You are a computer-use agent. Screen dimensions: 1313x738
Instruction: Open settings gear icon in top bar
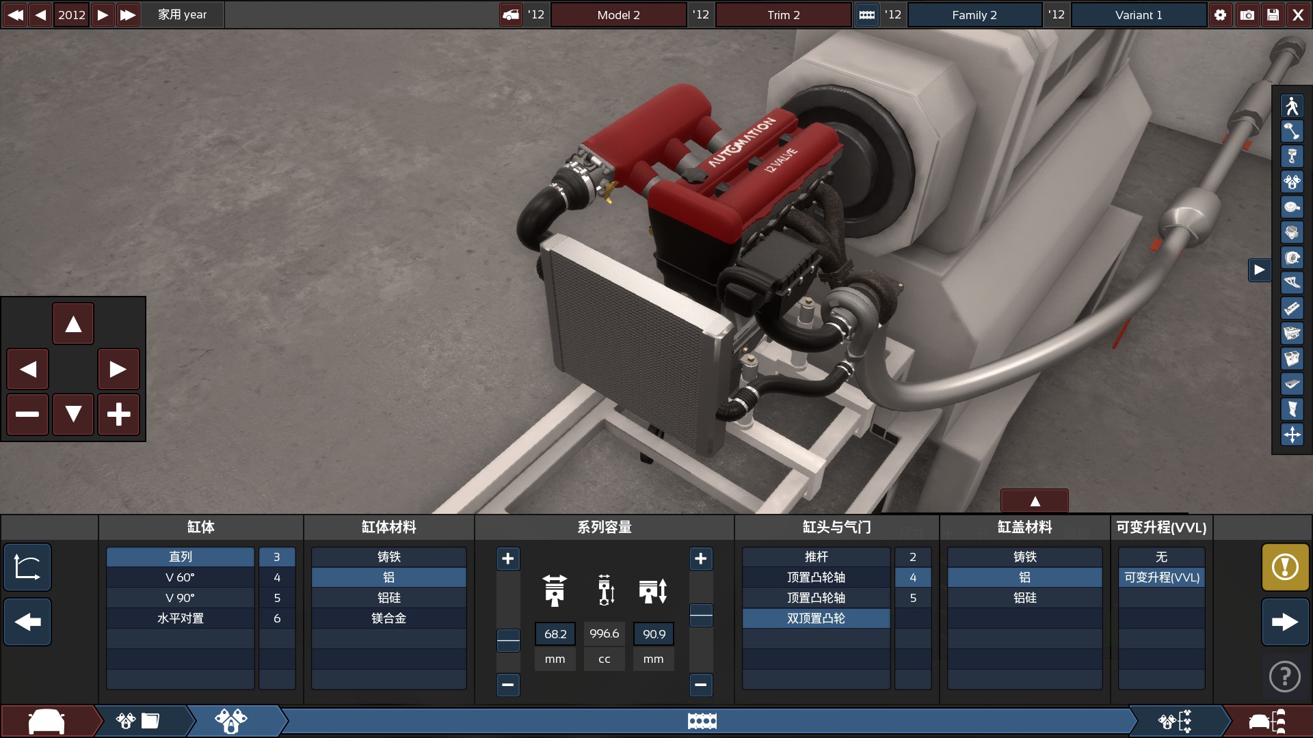point(1220,14)
